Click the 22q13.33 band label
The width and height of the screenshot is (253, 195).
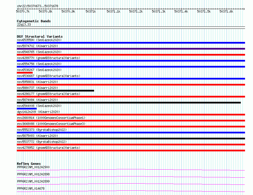(24, 25)
